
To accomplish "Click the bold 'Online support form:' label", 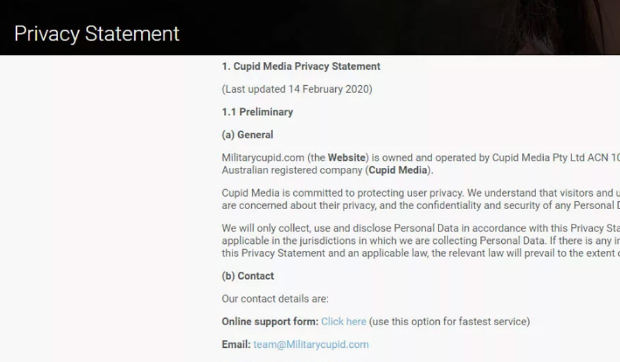I will tap(270, 321).
